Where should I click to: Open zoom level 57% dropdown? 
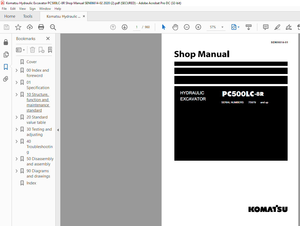(222, 27)
